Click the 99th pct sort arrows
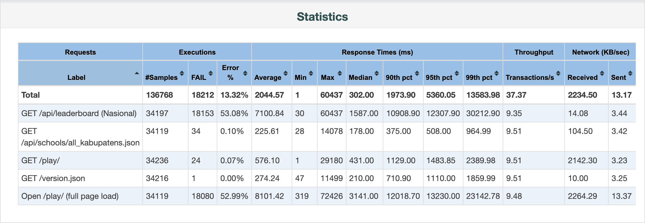Viewport: 645px width, 223px height. (x=497, y=73)
